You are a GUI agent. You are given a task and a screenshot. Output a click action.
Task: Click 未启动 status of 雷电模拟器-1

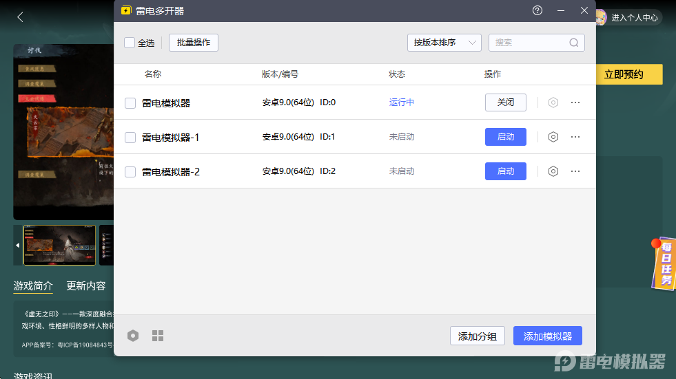point(401,137)
